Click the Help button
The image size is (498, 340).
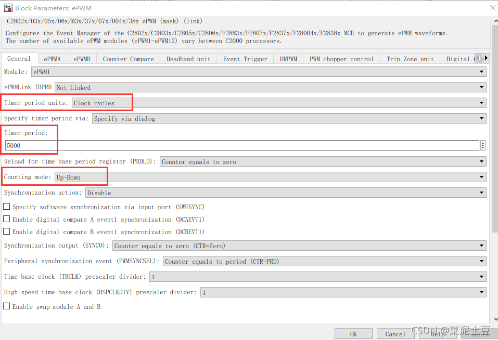pyautogui.click(x=438, y=334)
